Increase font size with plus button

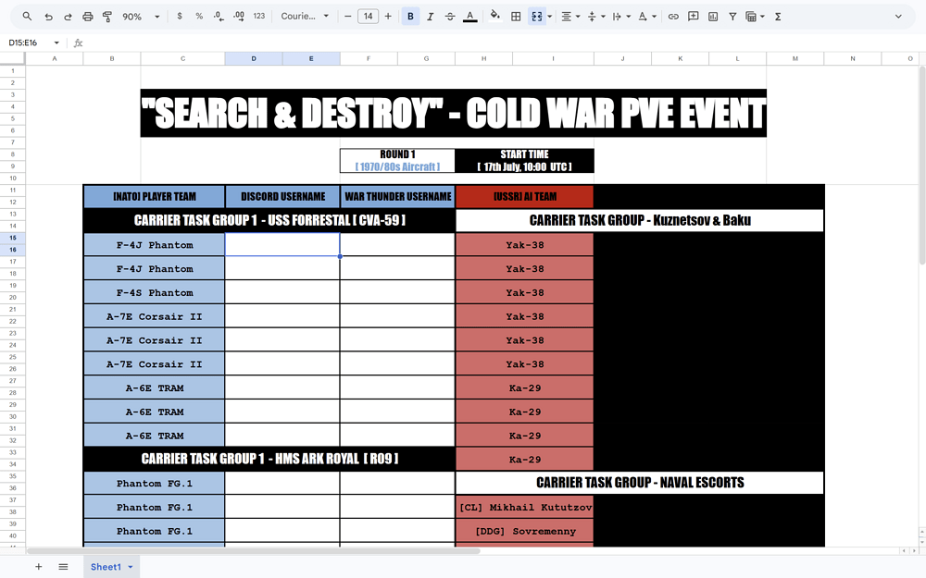(388, 17)
